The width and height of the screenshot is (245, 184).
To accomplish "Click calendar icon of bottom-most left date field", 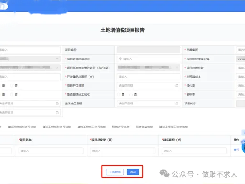I will (x=57, y=113).
